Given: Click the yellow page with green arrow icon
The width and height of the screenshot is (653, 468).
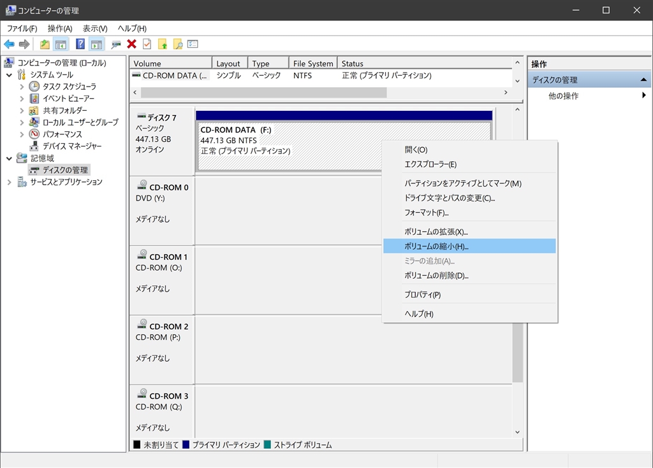Looking at the screenshot, I should pos(163,44).
